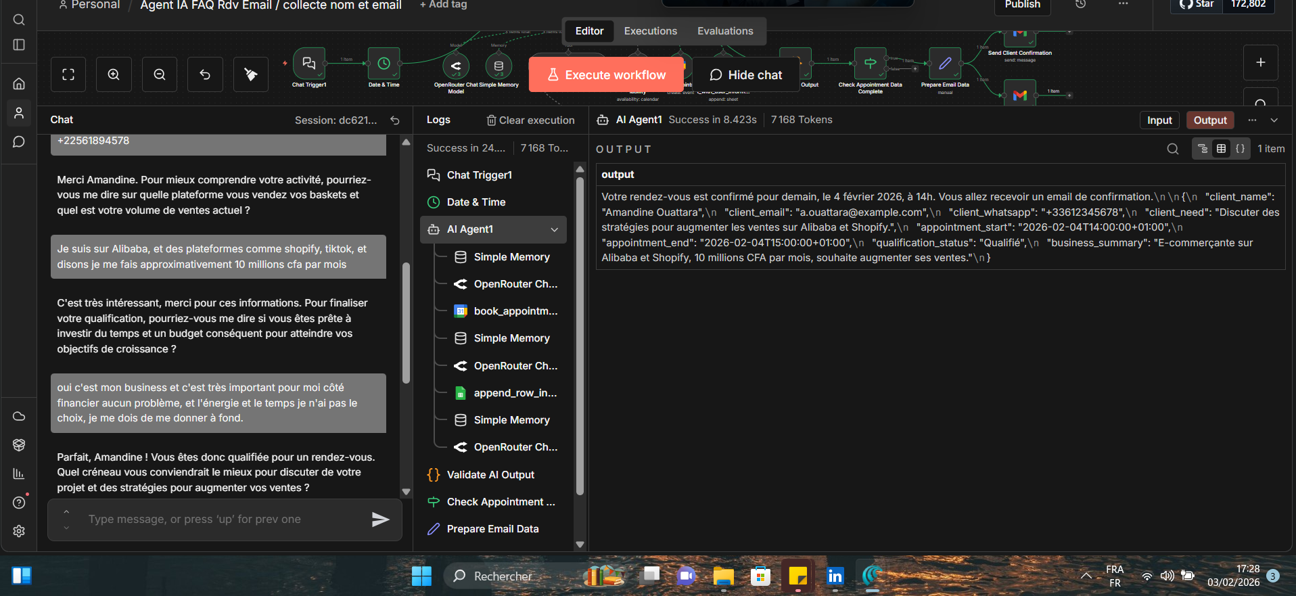Click the Execute workflow button
1296x596 pixels.
[x=606, y=74]
